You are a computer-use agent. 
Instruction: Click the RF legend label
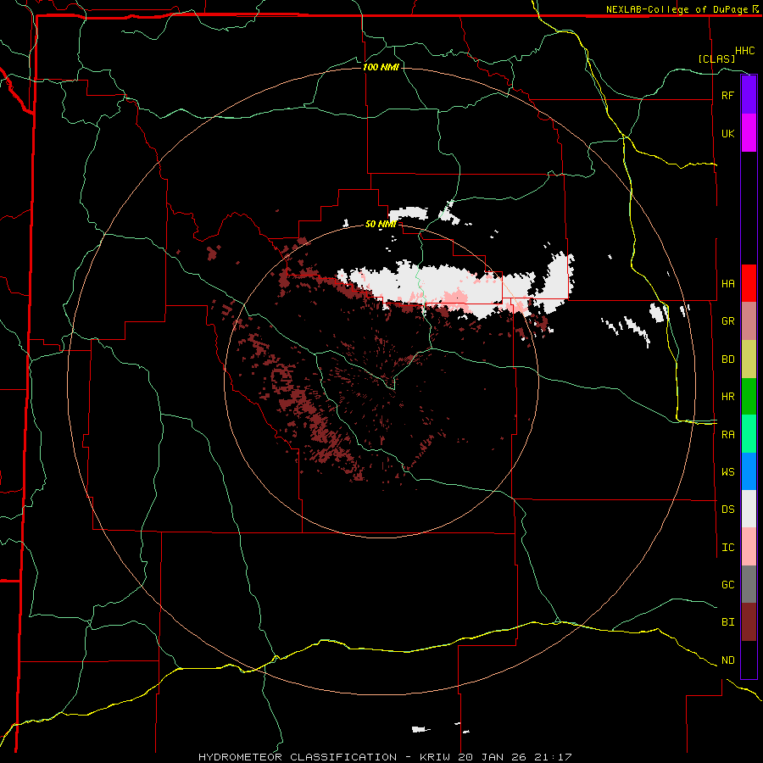click(727, 95)
